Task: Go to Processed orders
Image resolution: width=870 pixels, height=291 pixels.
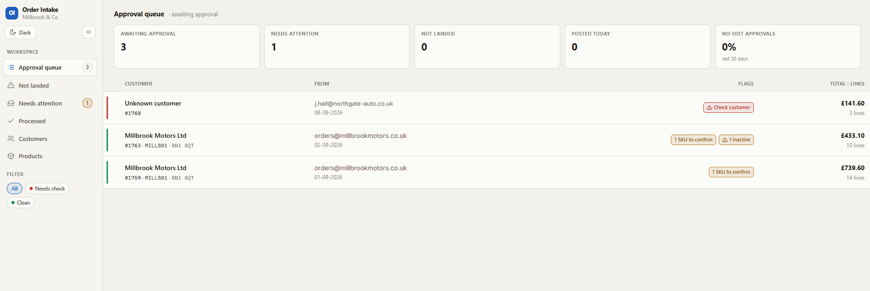Action: pyautogui.click(x=50, y=121)
